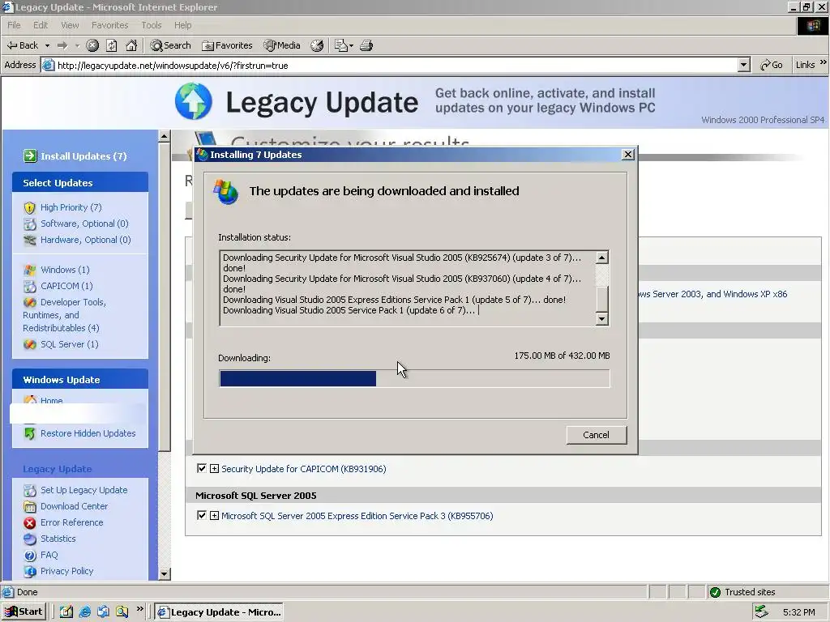This screenshot has width=830, height=622.
Task: Click the Developer Tools category icon
Action: click(x=30, y=302)
